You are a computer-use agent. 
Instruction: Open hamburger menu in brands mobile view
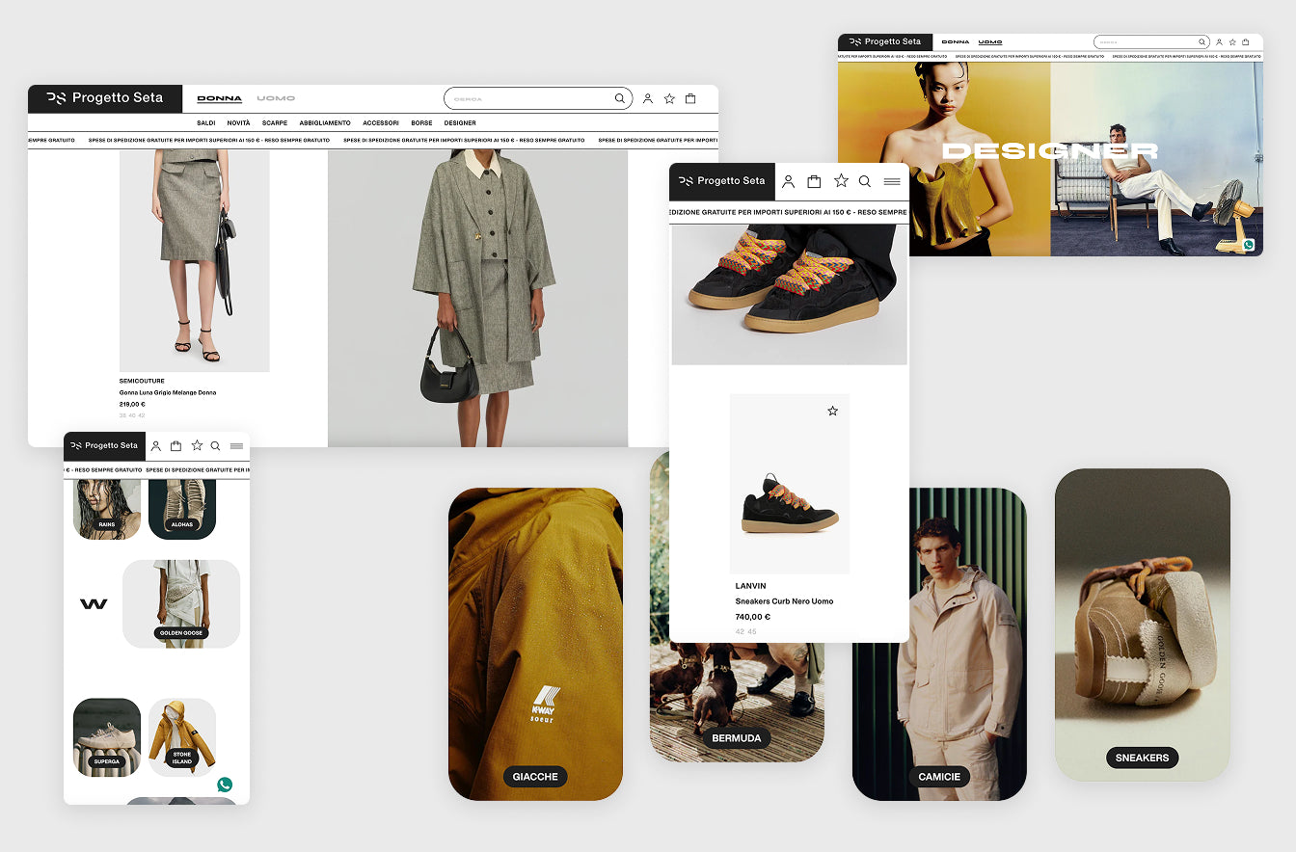(236, 446)
